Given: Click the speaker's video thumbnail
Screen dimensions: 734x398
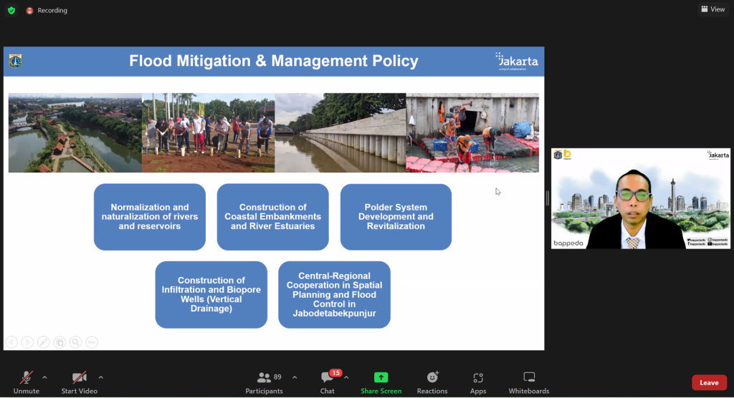Looking at the screenshot, I should [640, 198].
